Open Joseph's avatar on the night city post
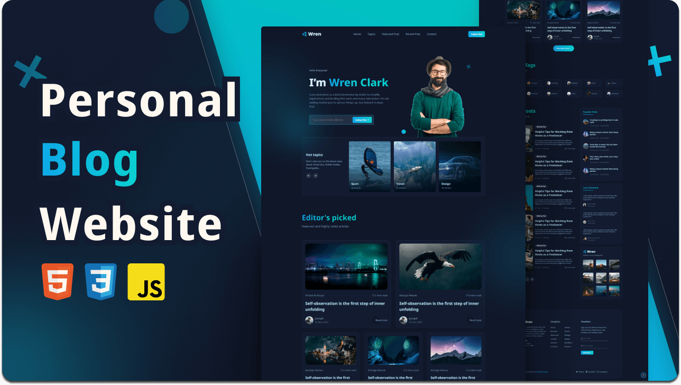 pos(309,320)
